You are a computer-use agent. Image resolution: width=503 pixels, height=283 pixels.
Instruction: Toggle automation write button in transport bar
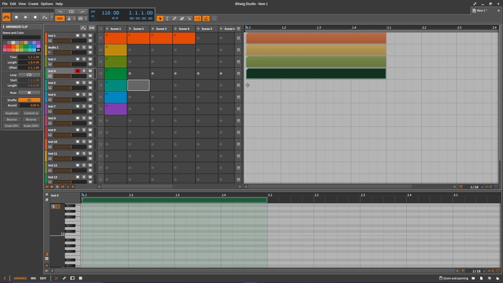[44, 17]
